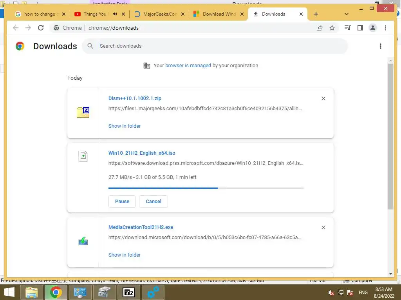
Task: Remove Dism++10.1.1002.1.zip from list
Action: point(323,98)
